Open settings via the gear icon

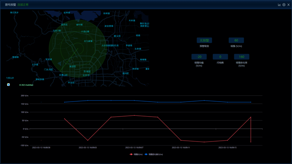(x=284, y=5)
